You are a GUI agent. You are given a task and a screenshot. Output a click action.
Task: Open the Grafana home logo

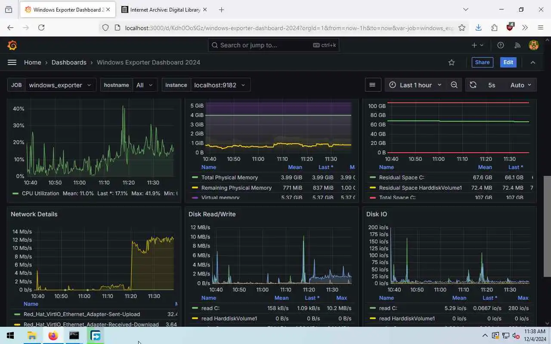(12, 45)
